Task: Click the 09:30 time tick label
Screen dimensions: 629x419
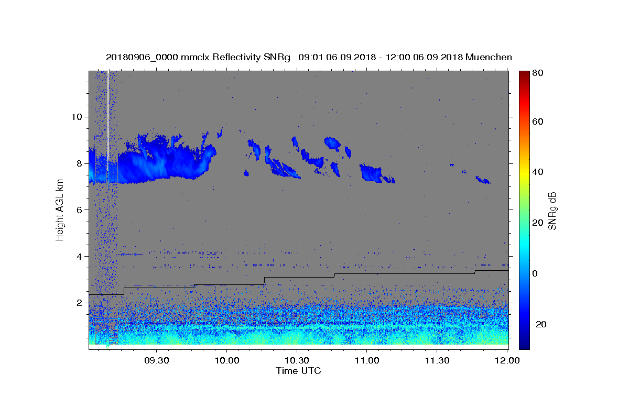Action: (x=156, y=360)
